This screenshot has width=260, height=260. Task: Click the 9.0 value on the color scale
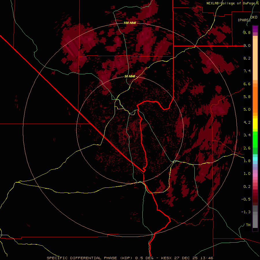pos(247,45)
